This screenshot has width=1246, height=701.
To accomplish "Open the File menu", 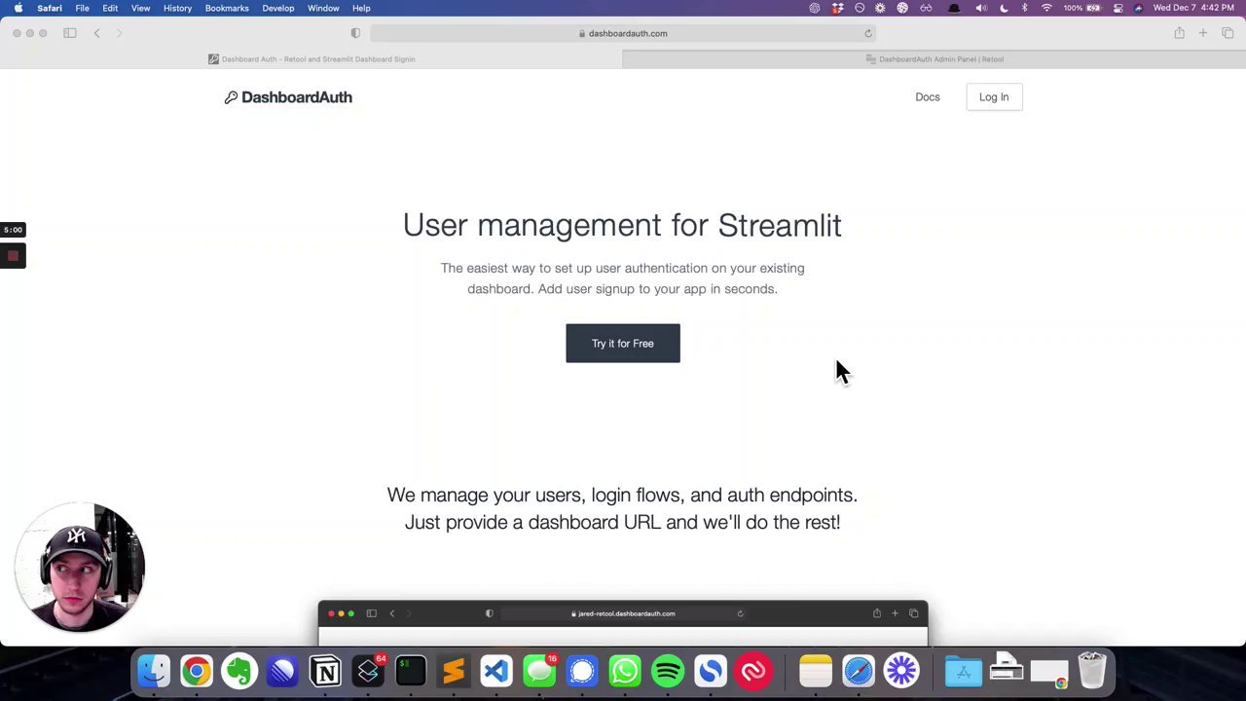I will click(82, 8).
